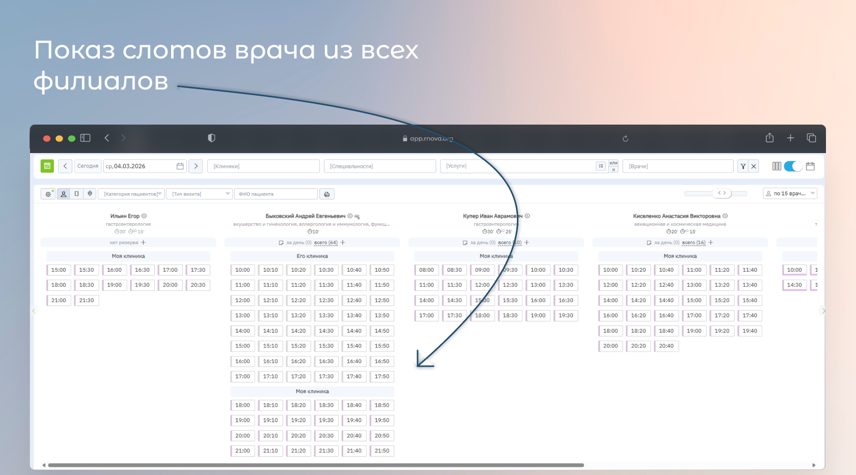Open settings gear in the filter toolbar

48,194
